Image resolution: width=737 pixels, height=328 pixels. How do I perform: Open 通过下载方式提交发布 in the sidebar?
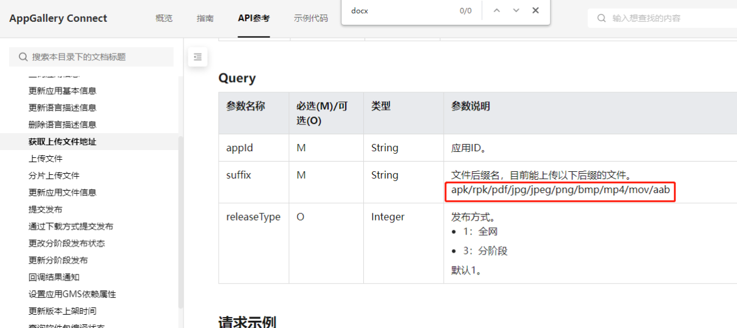(71, 227)
